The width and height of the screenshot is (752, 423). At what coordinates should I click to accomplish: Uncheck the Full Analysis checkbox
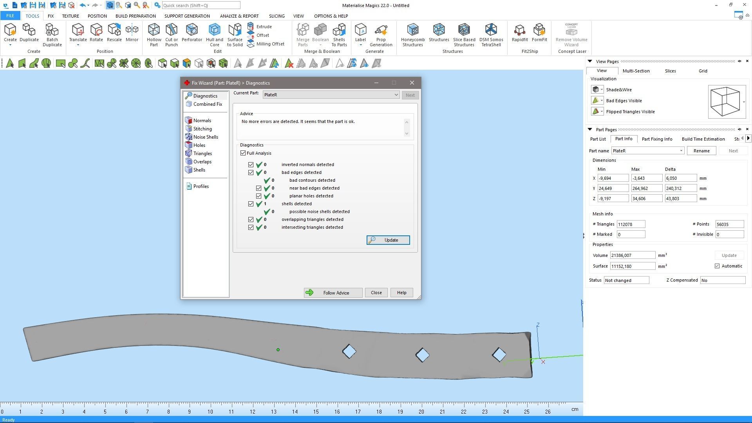(243, 153)
